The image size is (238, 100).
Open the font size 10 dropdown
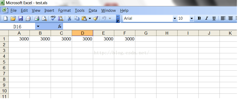(192, 19)
